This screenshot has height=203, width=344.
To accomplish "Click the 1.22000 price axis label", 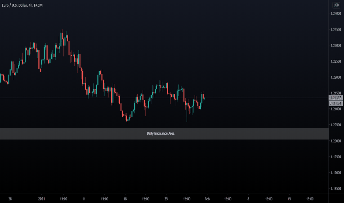I will click(x=336, y=77).
